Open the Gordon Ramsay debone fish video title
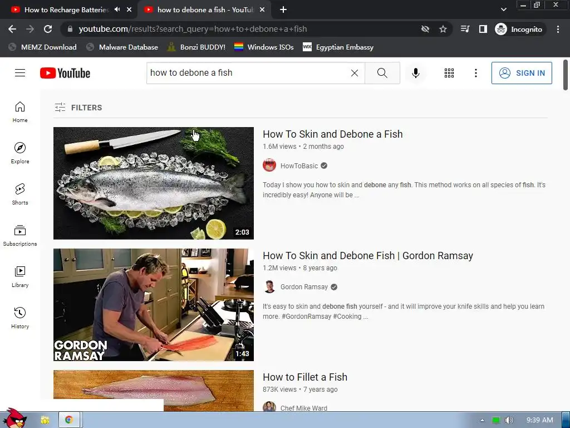570x428 pixels. (368, 256)
